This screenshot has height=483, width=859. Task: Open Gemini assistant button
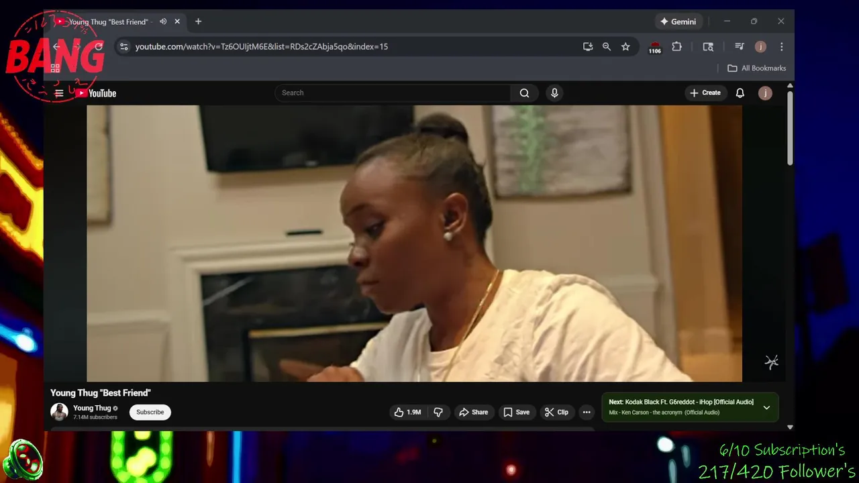[678, 21]
